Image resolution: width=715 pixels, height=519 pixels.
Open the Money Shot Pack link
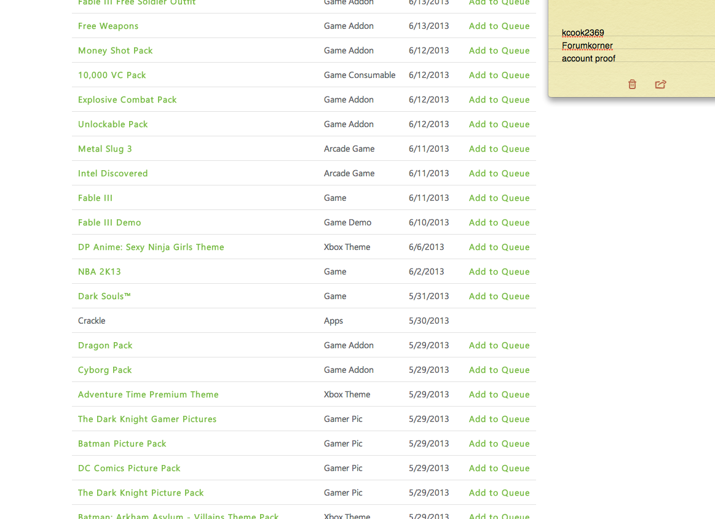click(x=116, y=50)
